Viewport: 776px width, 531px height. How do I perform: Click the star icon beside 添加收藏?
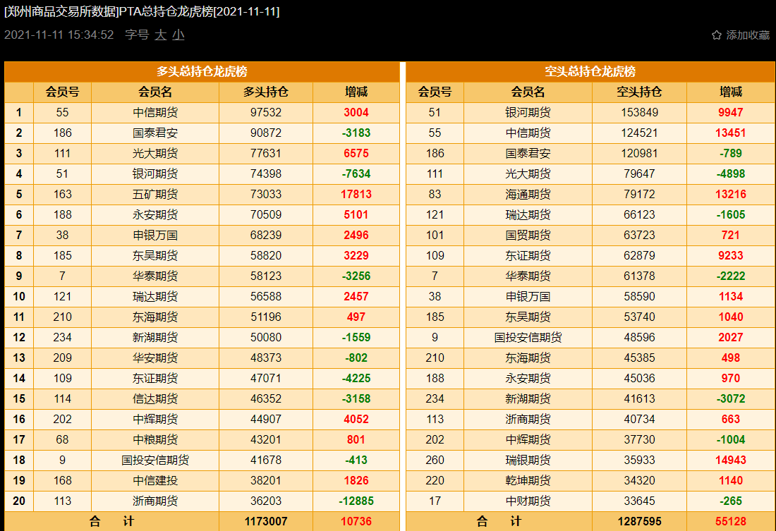pos(716,35)
